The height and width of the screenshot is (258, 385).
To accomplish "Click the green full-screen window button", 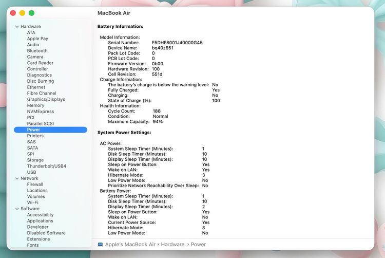I will [x=32, y=13].
